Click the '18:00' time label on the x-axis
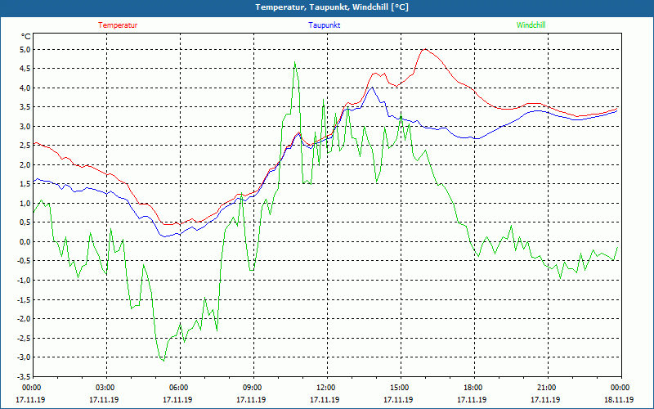 [x=474, y=388]
